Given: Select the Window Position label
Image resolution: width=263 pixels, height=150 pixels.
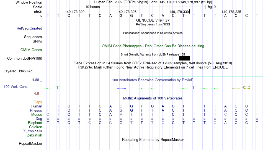Looking at the screenshot, I should click(29, 2).
